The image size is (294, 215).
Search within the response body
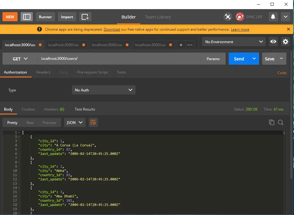click(x=281, y=122)
